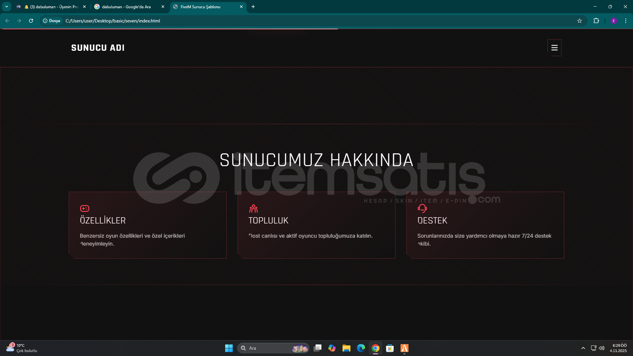Open File Explorer from the taskbar
633x356 pixels.
coord(346,348)
